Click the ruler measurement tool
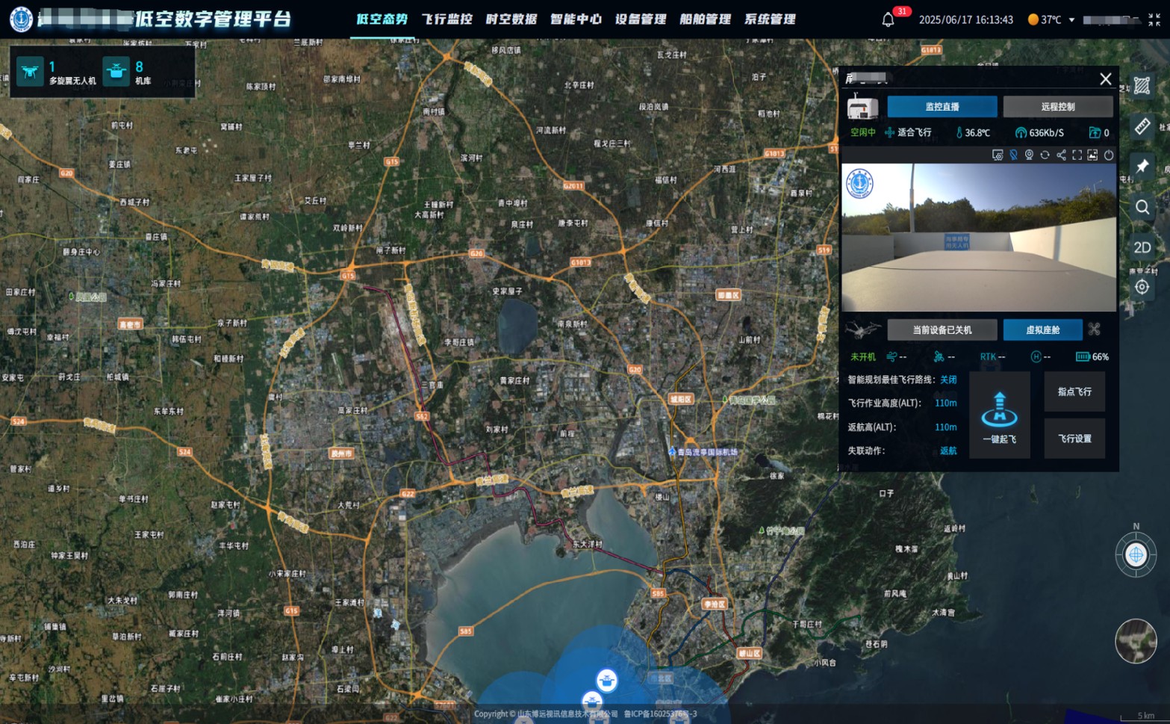The width and height of the screenshot is (1170, 724). pyautogui.click(x=1142, y=126)
